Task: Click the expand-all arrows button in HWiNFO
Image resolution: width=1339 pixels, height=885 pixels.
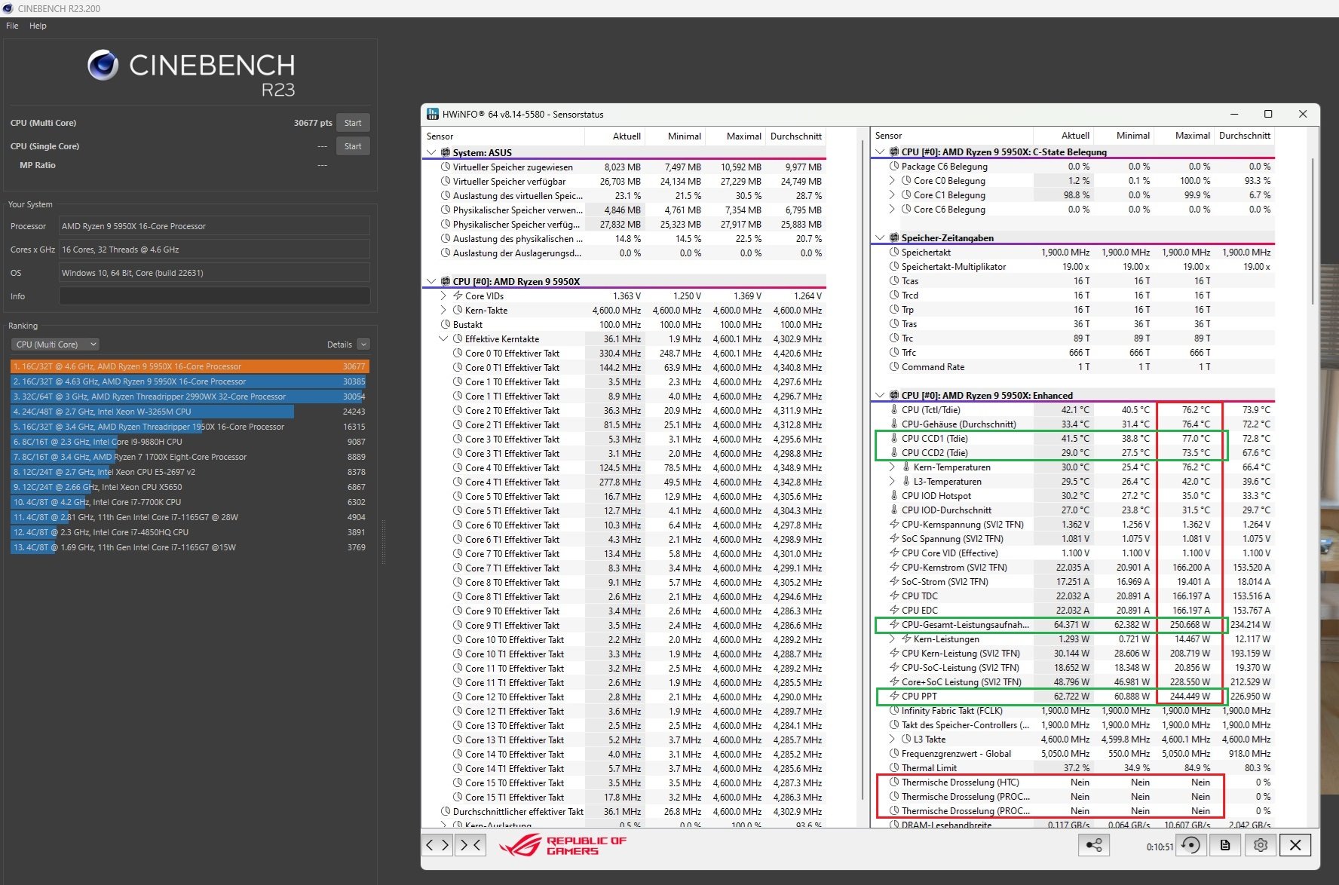Action: [437, 845]
